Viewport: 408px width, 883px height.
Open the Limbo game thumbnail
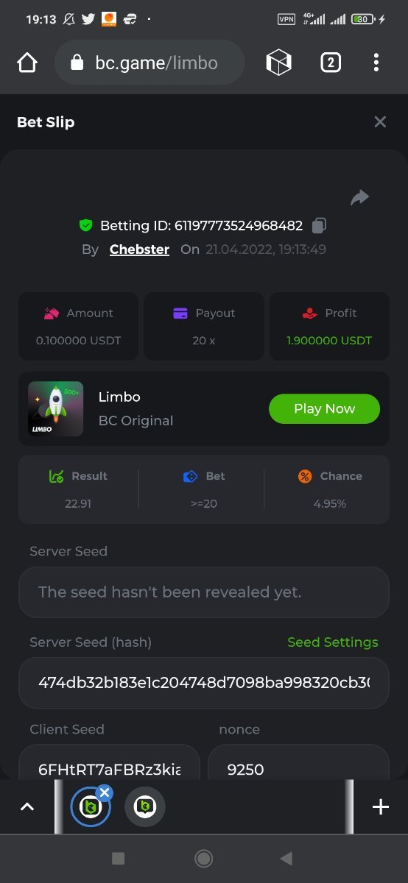[56, 408]
